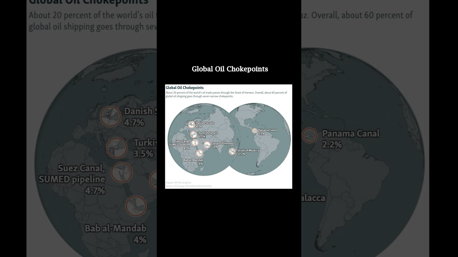Click the white video title 'Global Oil Chokepoints'

pos(230,69)
